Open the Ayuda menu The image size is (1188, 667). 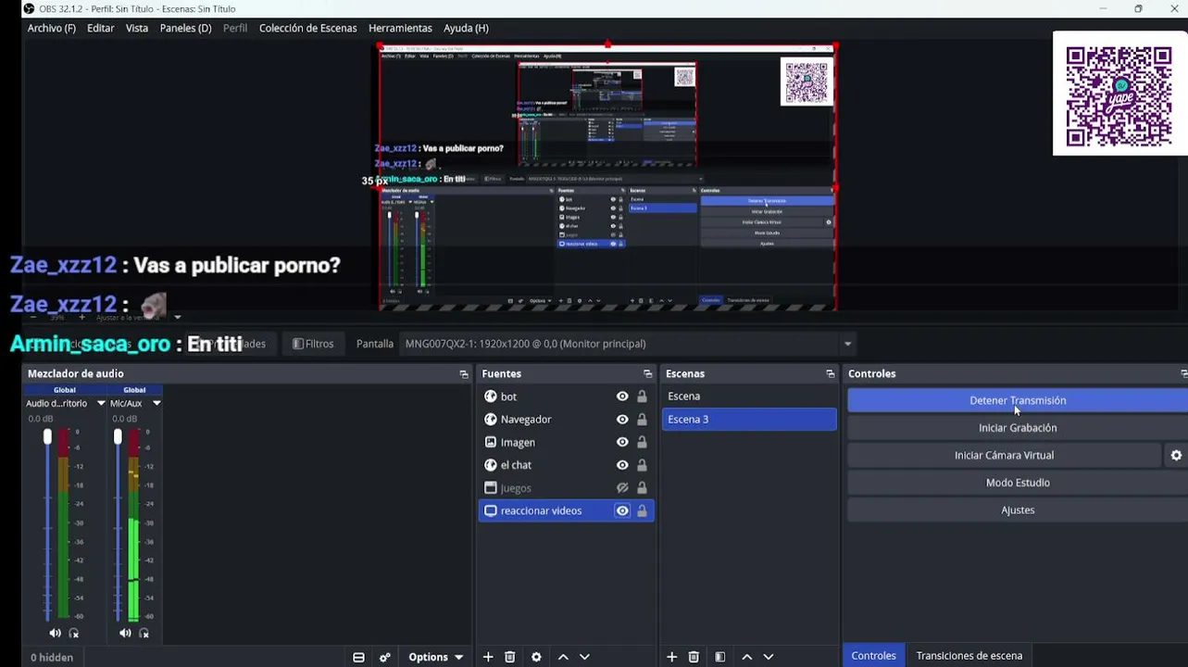[466, 28]
